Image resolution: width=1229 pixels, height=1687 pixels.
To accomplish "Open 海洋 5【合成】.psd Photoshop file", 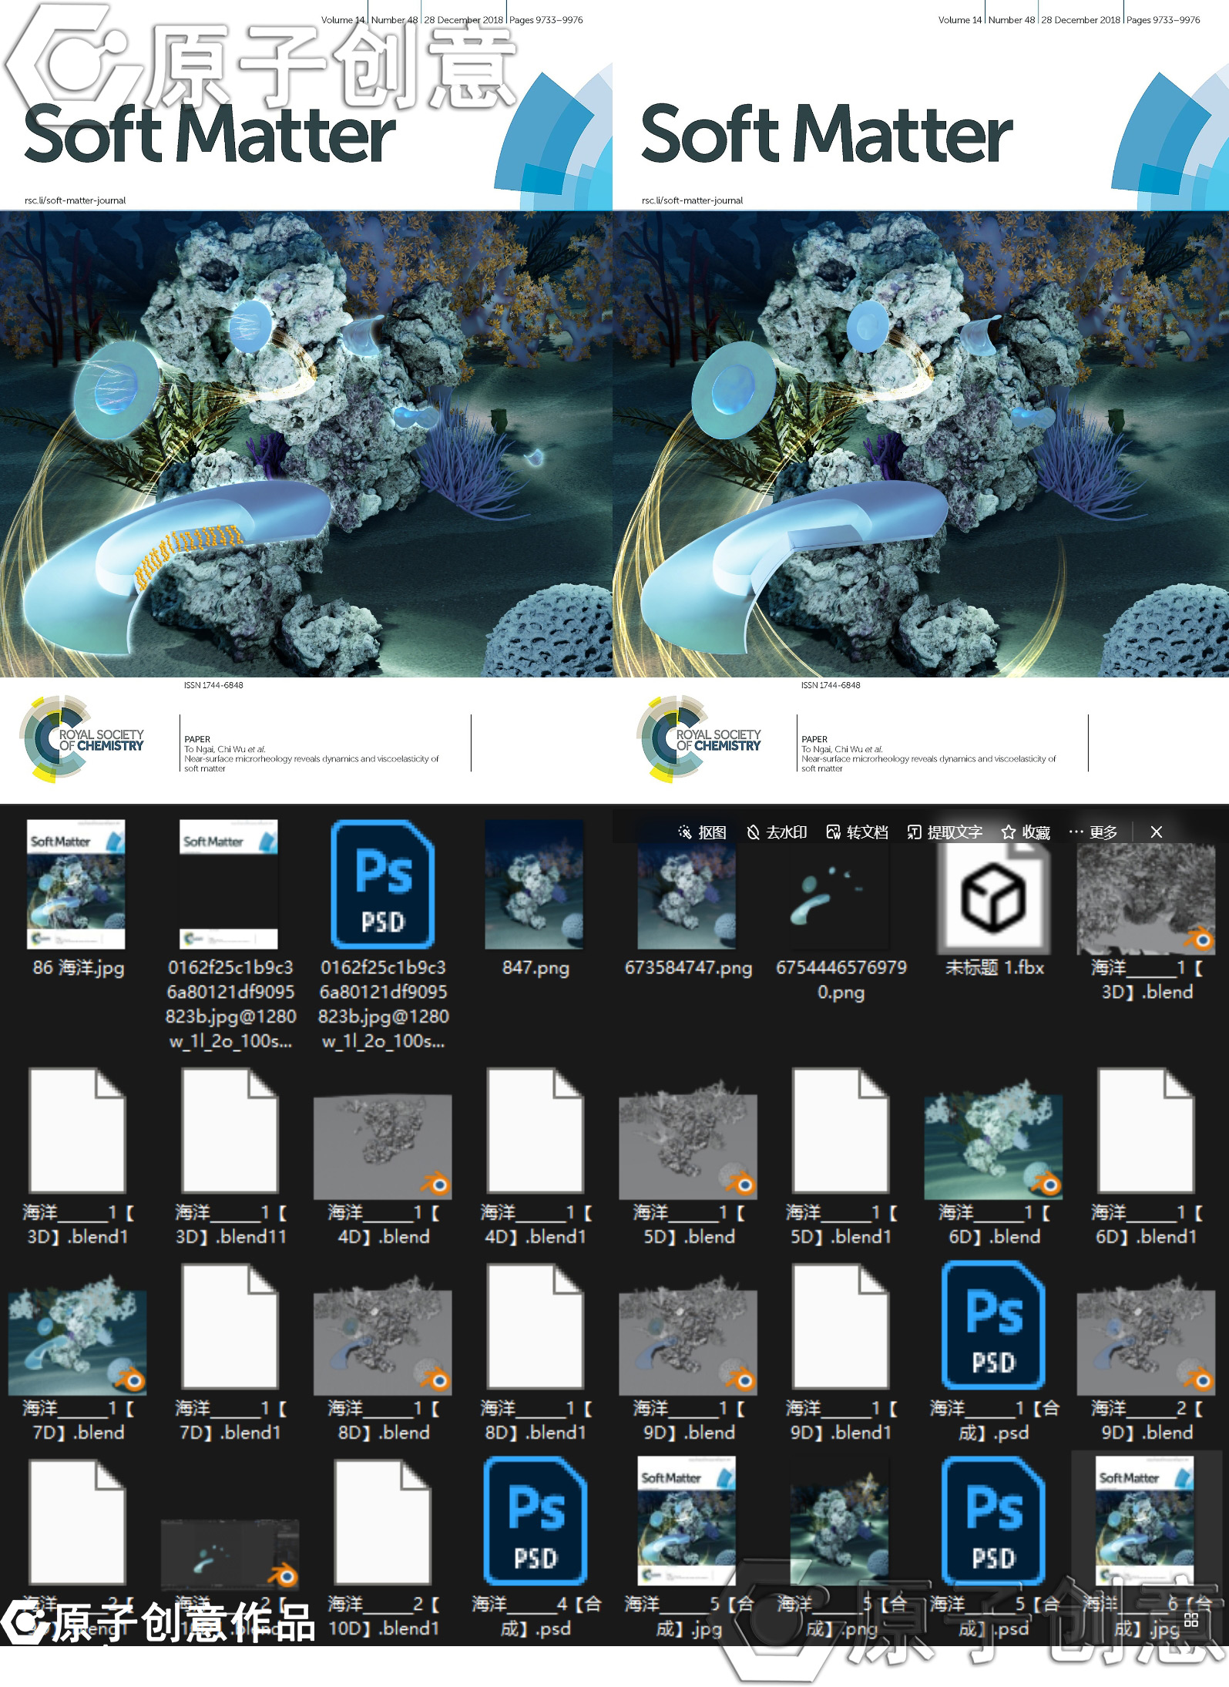I will (993, 1521).
